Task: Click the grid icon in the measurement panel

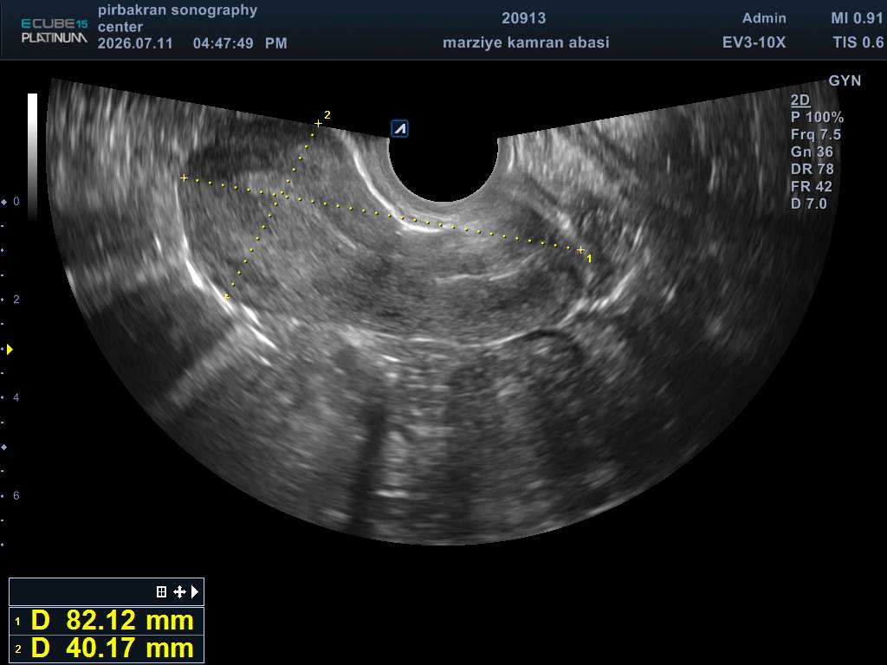Action: pos(161,591)
